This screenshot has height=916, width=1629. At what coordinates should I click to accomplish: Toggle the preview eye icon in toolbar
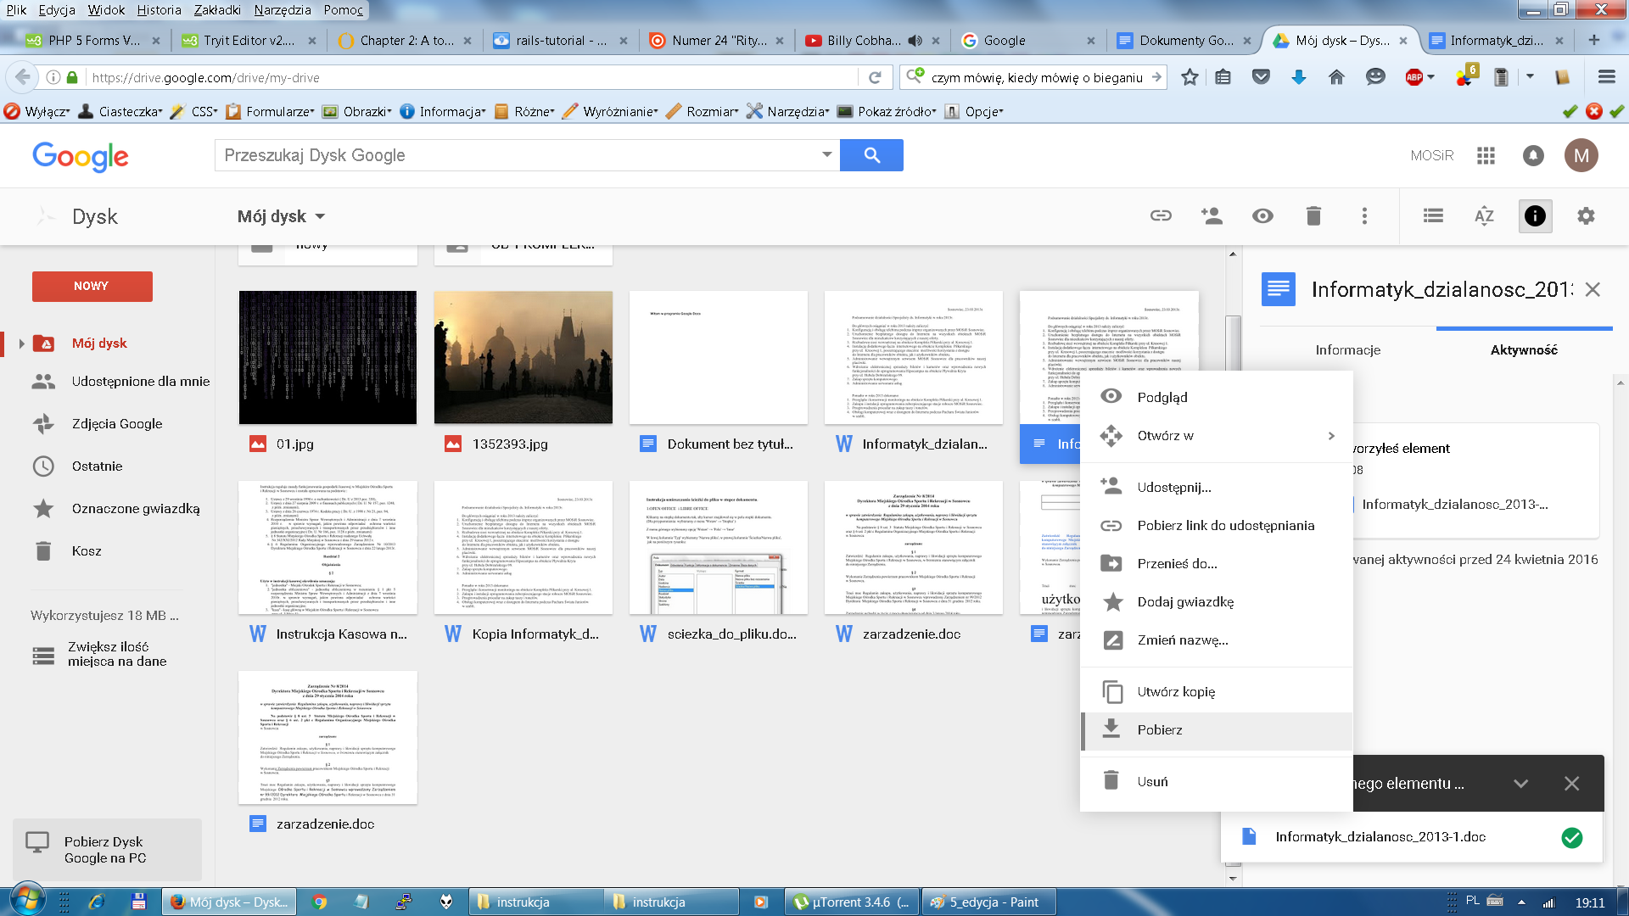click(x=1262, y=215)
